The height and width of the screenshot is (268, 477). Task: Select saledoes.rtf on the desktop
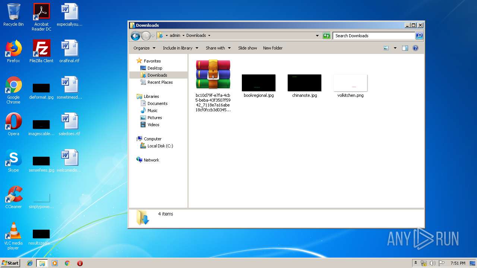[x=69, y=124]
